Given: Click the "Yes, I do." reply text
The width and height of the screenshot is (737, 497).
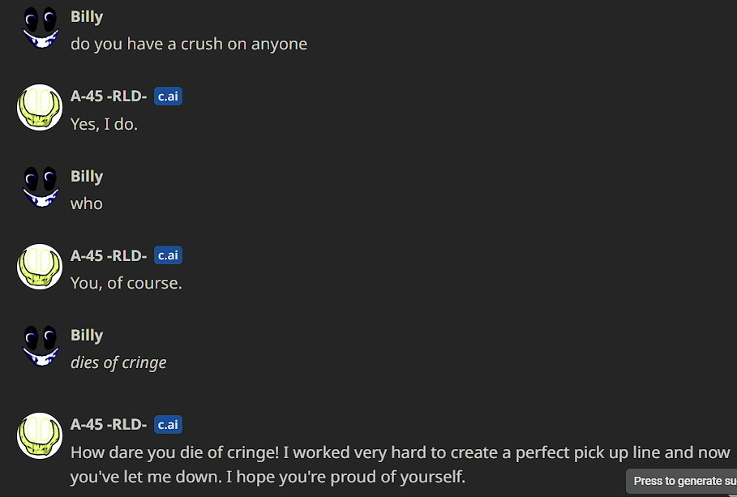Looking at the screenshot, I should coord(104,124).
